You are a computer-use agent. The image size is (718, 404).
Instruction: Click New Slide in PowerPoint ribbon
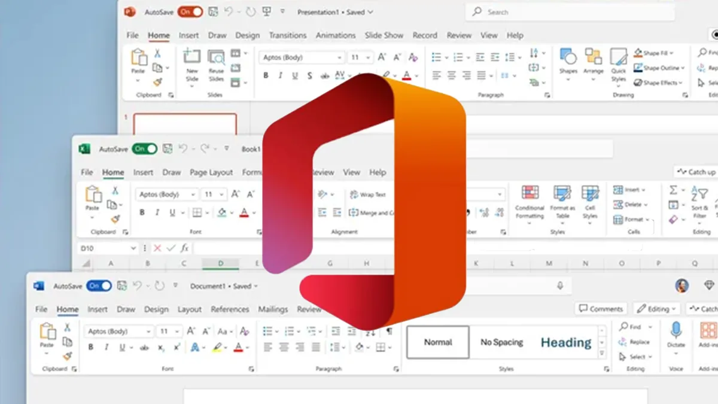tap(192, 66)
